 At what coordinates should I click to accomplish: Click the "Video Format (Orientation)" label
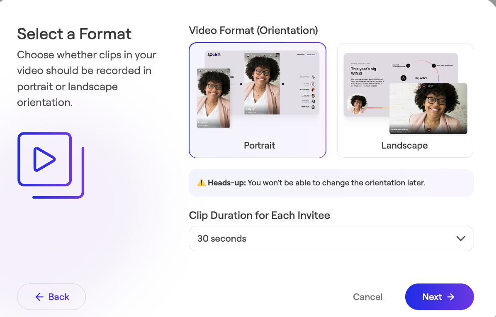point(253,30)
